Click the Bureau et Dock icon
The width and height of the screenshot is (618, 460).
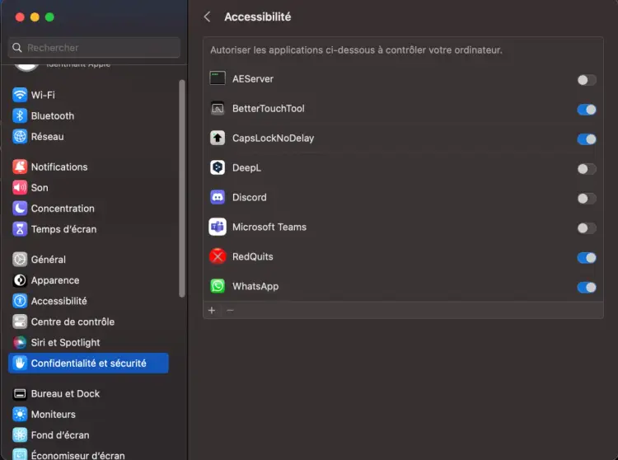coord(20,393)
